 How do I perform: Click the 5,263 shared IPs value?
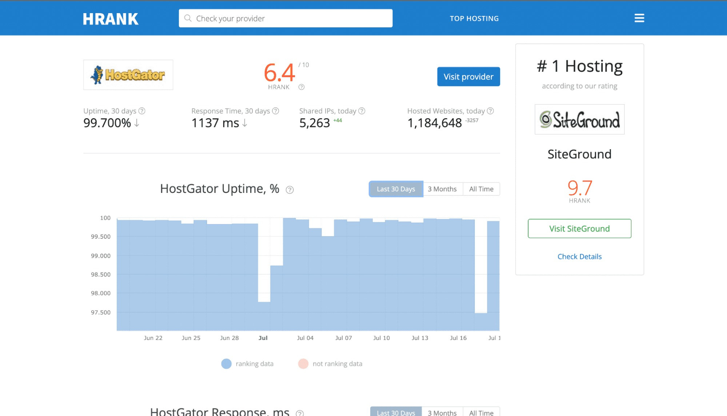[x=315, y=123]
